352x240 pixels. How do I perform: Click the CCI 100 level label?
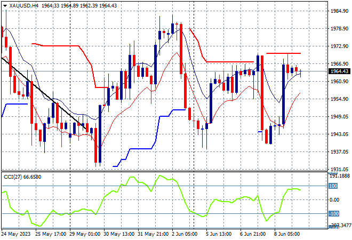click(x=333, y=186)
